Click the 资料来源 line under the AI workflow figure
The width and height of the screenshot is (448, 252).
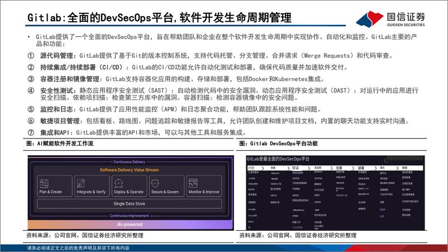coord(85,235)
